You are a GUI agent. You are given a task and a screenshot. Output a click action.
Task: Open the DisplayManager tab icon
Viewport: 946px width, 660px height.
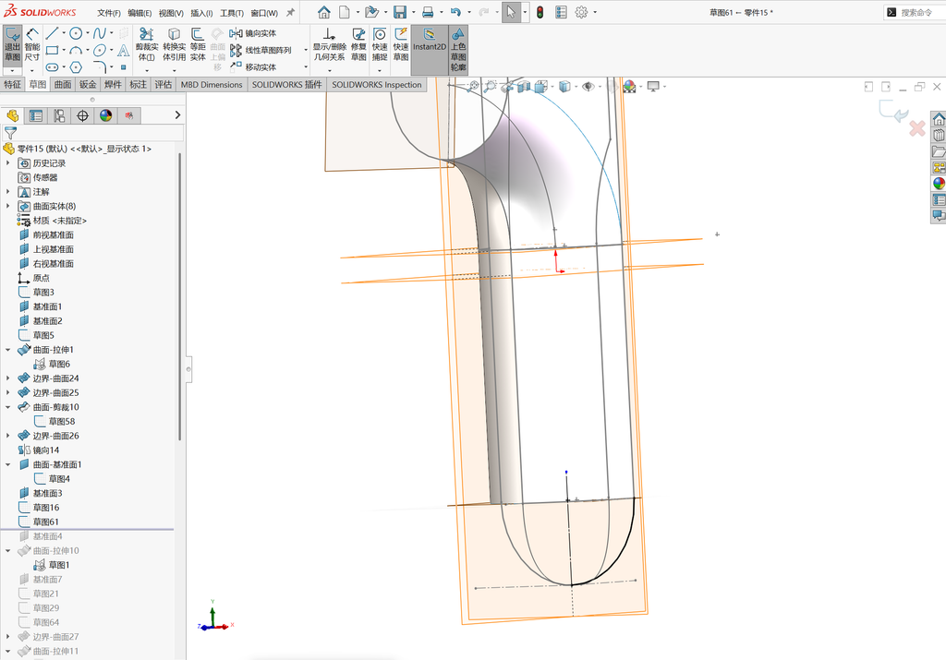point(106,115)
